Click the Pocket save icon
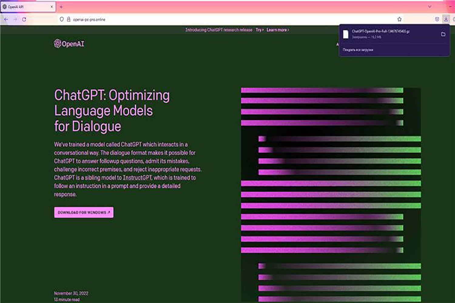Viewport: 455px width, 303px height. pyautogui.click(x=437, y=19)
